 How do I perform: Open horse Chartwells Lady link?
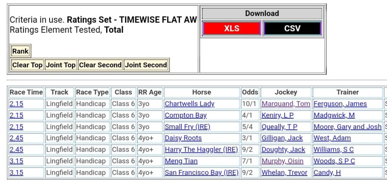[189, 104]
